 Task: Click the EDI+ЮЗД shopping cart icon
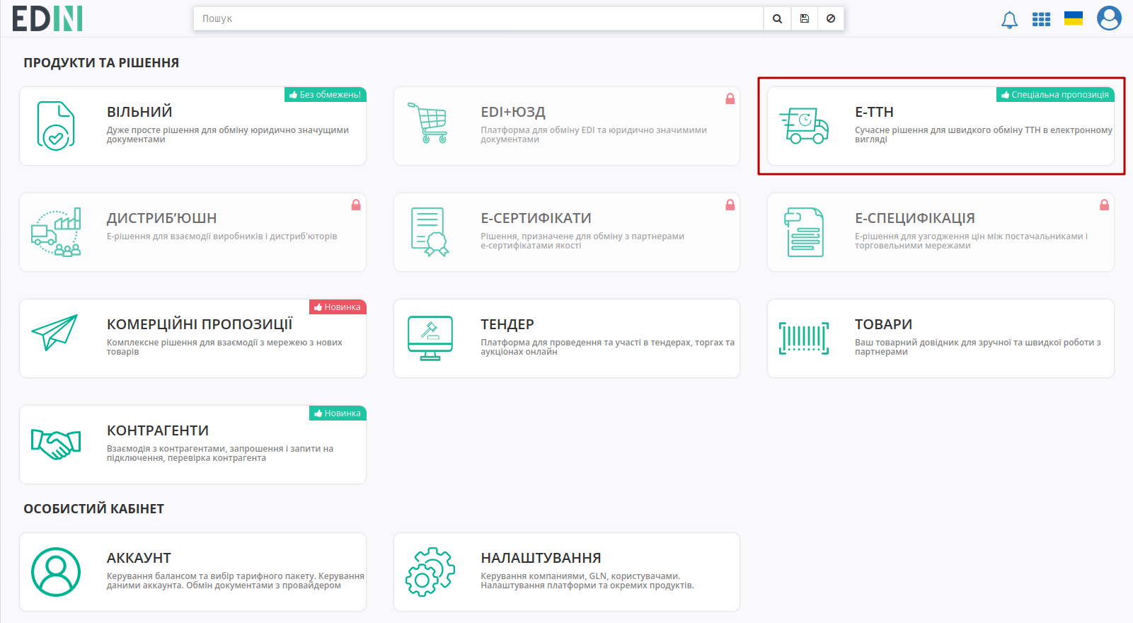point(428,122)
